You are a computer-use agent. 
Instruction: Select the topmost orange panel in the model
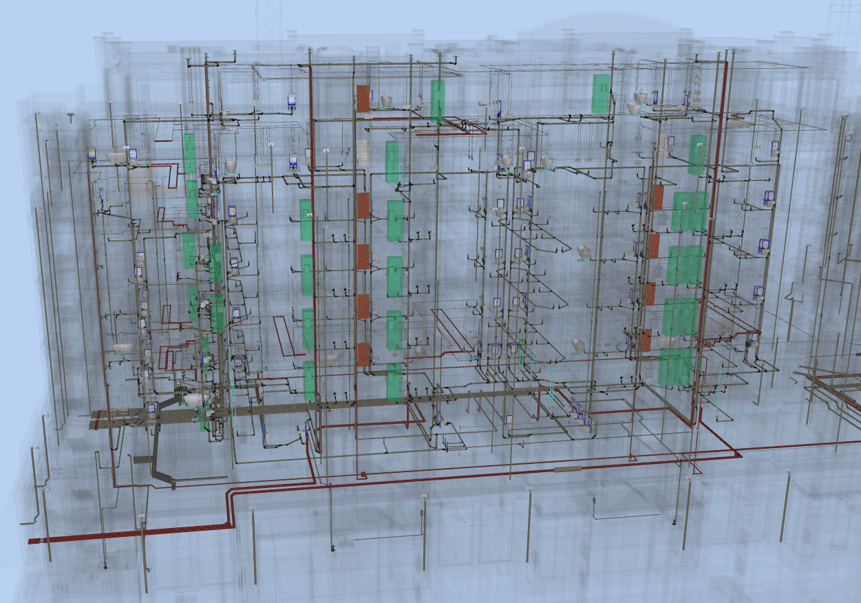(363, 98)
